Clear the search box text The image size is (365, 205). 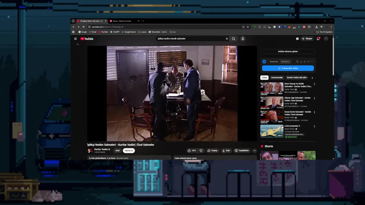click(227, 39)
